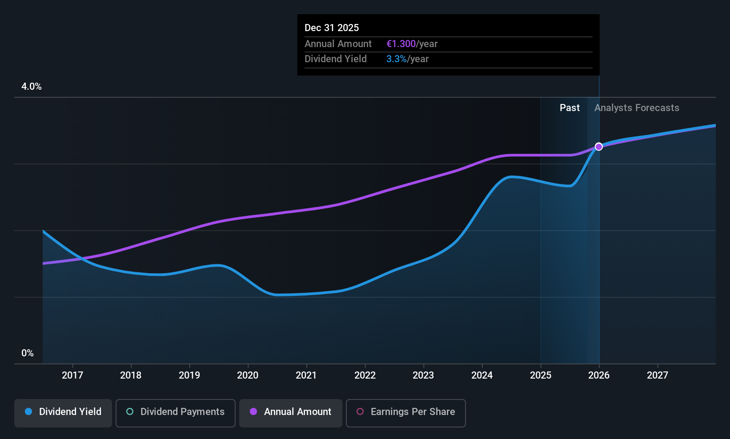Click the 2024 x-axis year label

pyautogui.click(x=482, y=375)
